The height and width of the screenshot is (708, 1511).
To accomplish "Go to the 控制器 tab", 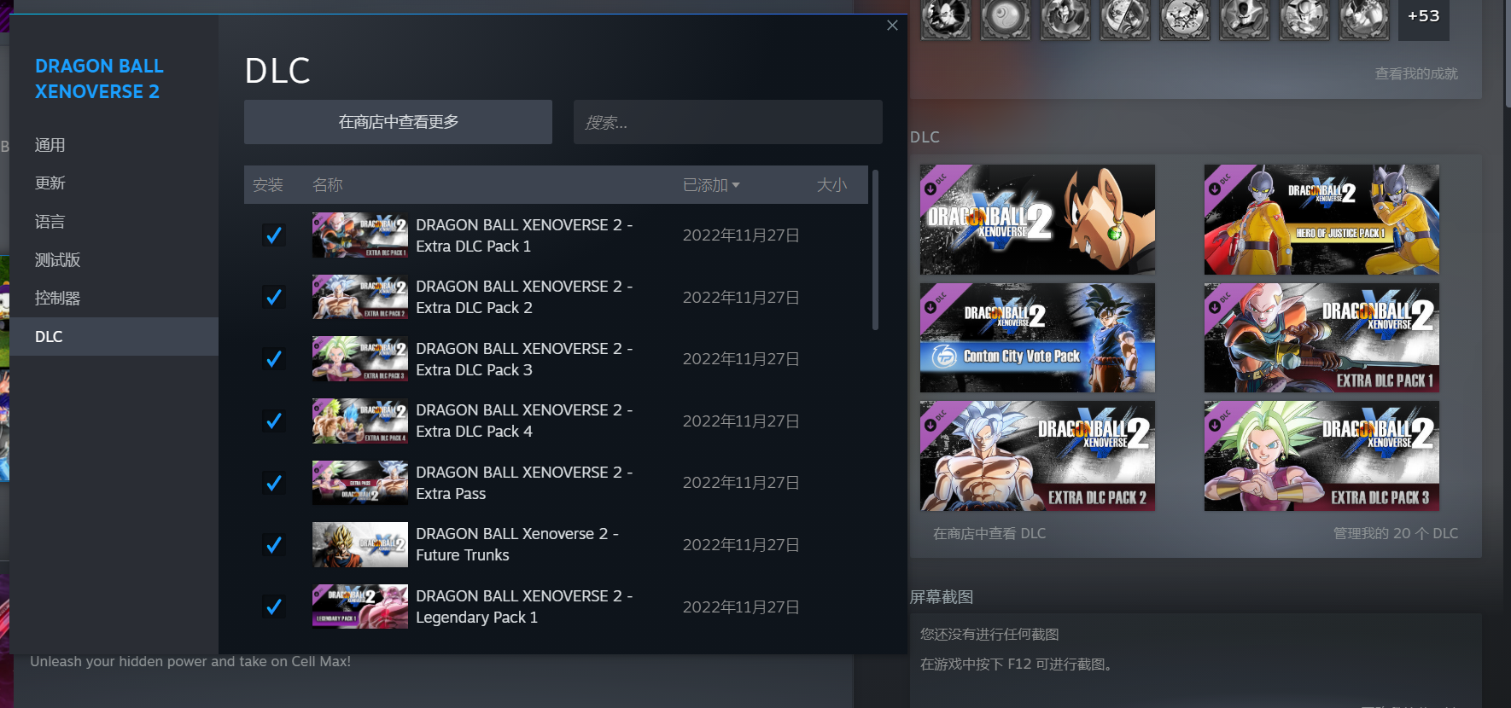I will (114, 299).
